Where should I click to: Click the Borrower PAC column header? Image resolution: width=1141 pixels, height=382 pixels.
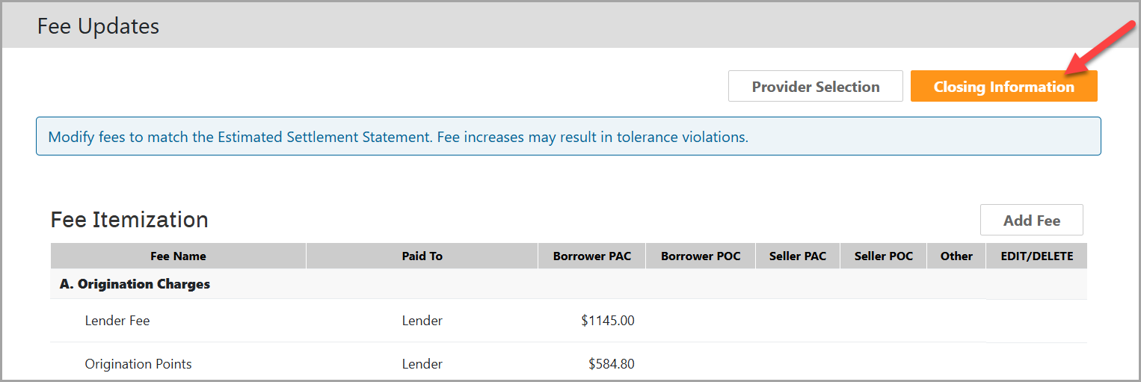coord(591,256)
